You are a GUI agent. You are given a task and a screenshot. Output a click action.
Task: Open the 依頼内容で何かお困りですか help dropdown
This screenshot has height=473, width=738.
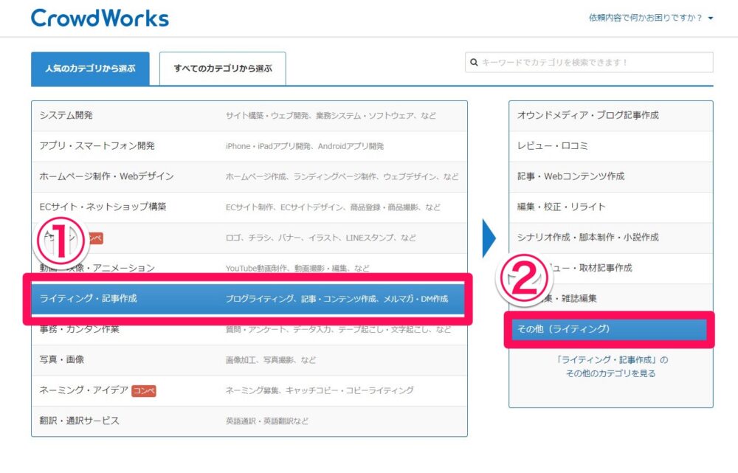click(x=650, y=18)
